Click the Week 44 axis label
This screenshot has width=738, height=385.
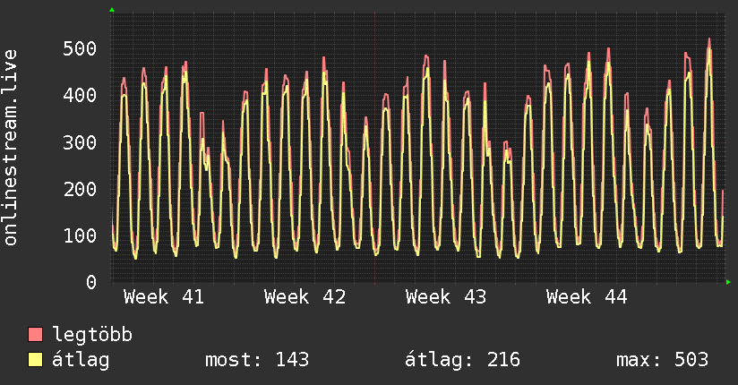(x=587, y=296)
